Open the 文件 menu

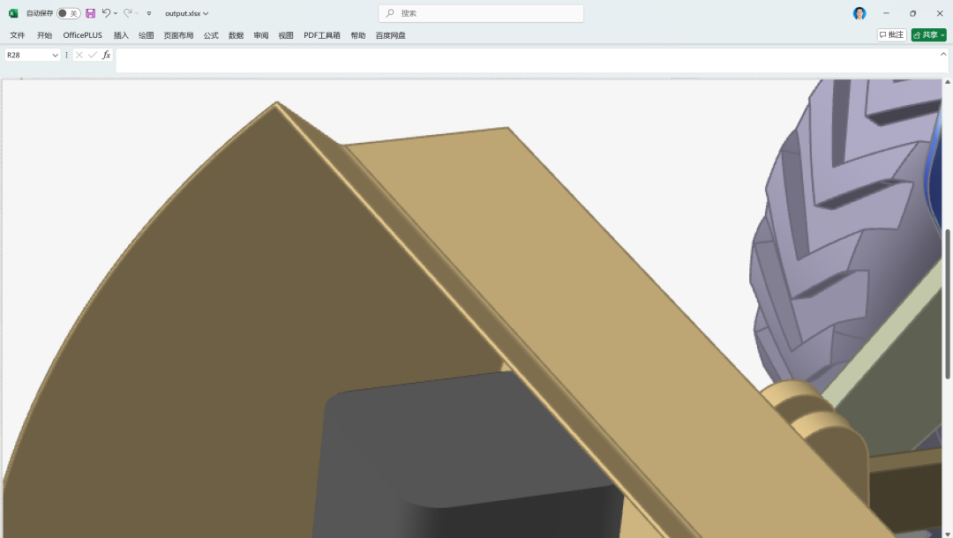pos(18,35)
